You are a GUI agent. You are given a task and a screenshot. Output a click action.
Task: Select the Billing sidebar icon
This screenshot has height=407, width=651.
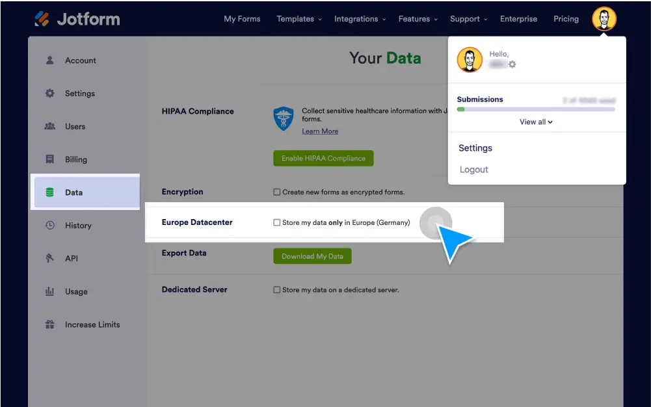tap(49, 159)
